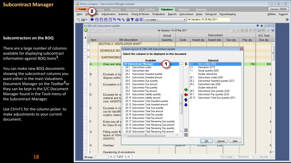Click the Candy button
The image size is (291, 163).
tap(82, 9)
